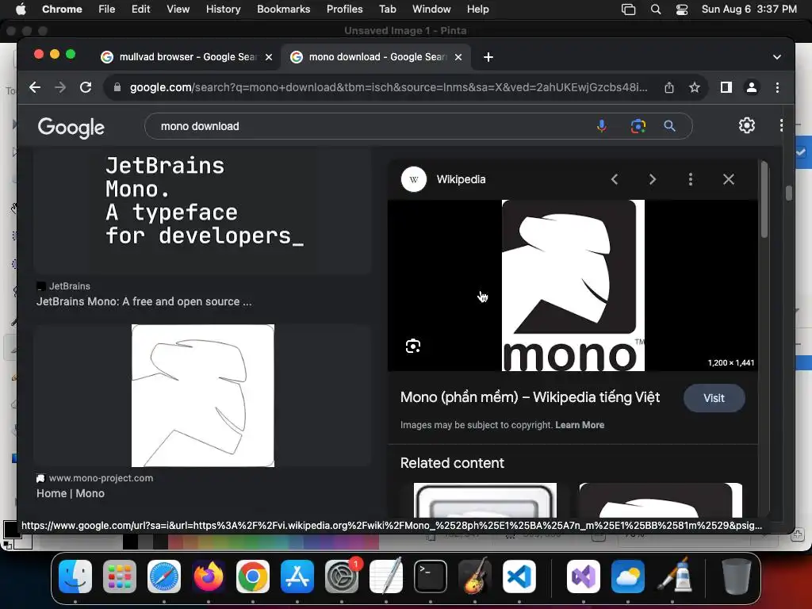Image resolution: width=812 pixels, height=609 pixels.
Task: Open Terminal from the Dock
Action: click(x=431, y=576)
